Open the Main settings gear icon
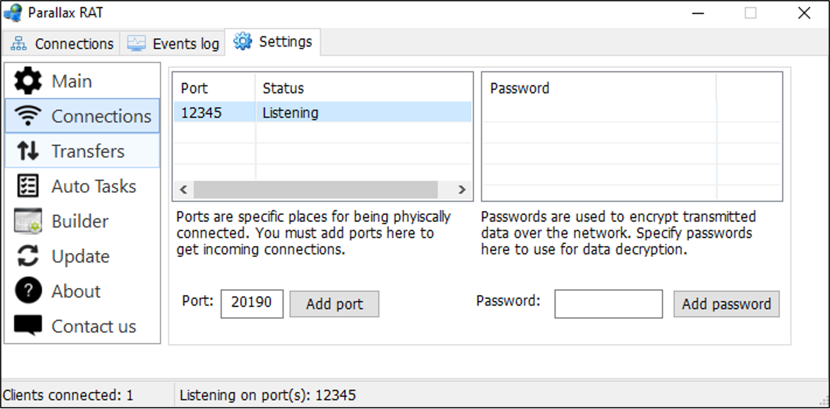The width and height of the screenshot is (830, 409). pyautogui.click(x=28, y=81)
